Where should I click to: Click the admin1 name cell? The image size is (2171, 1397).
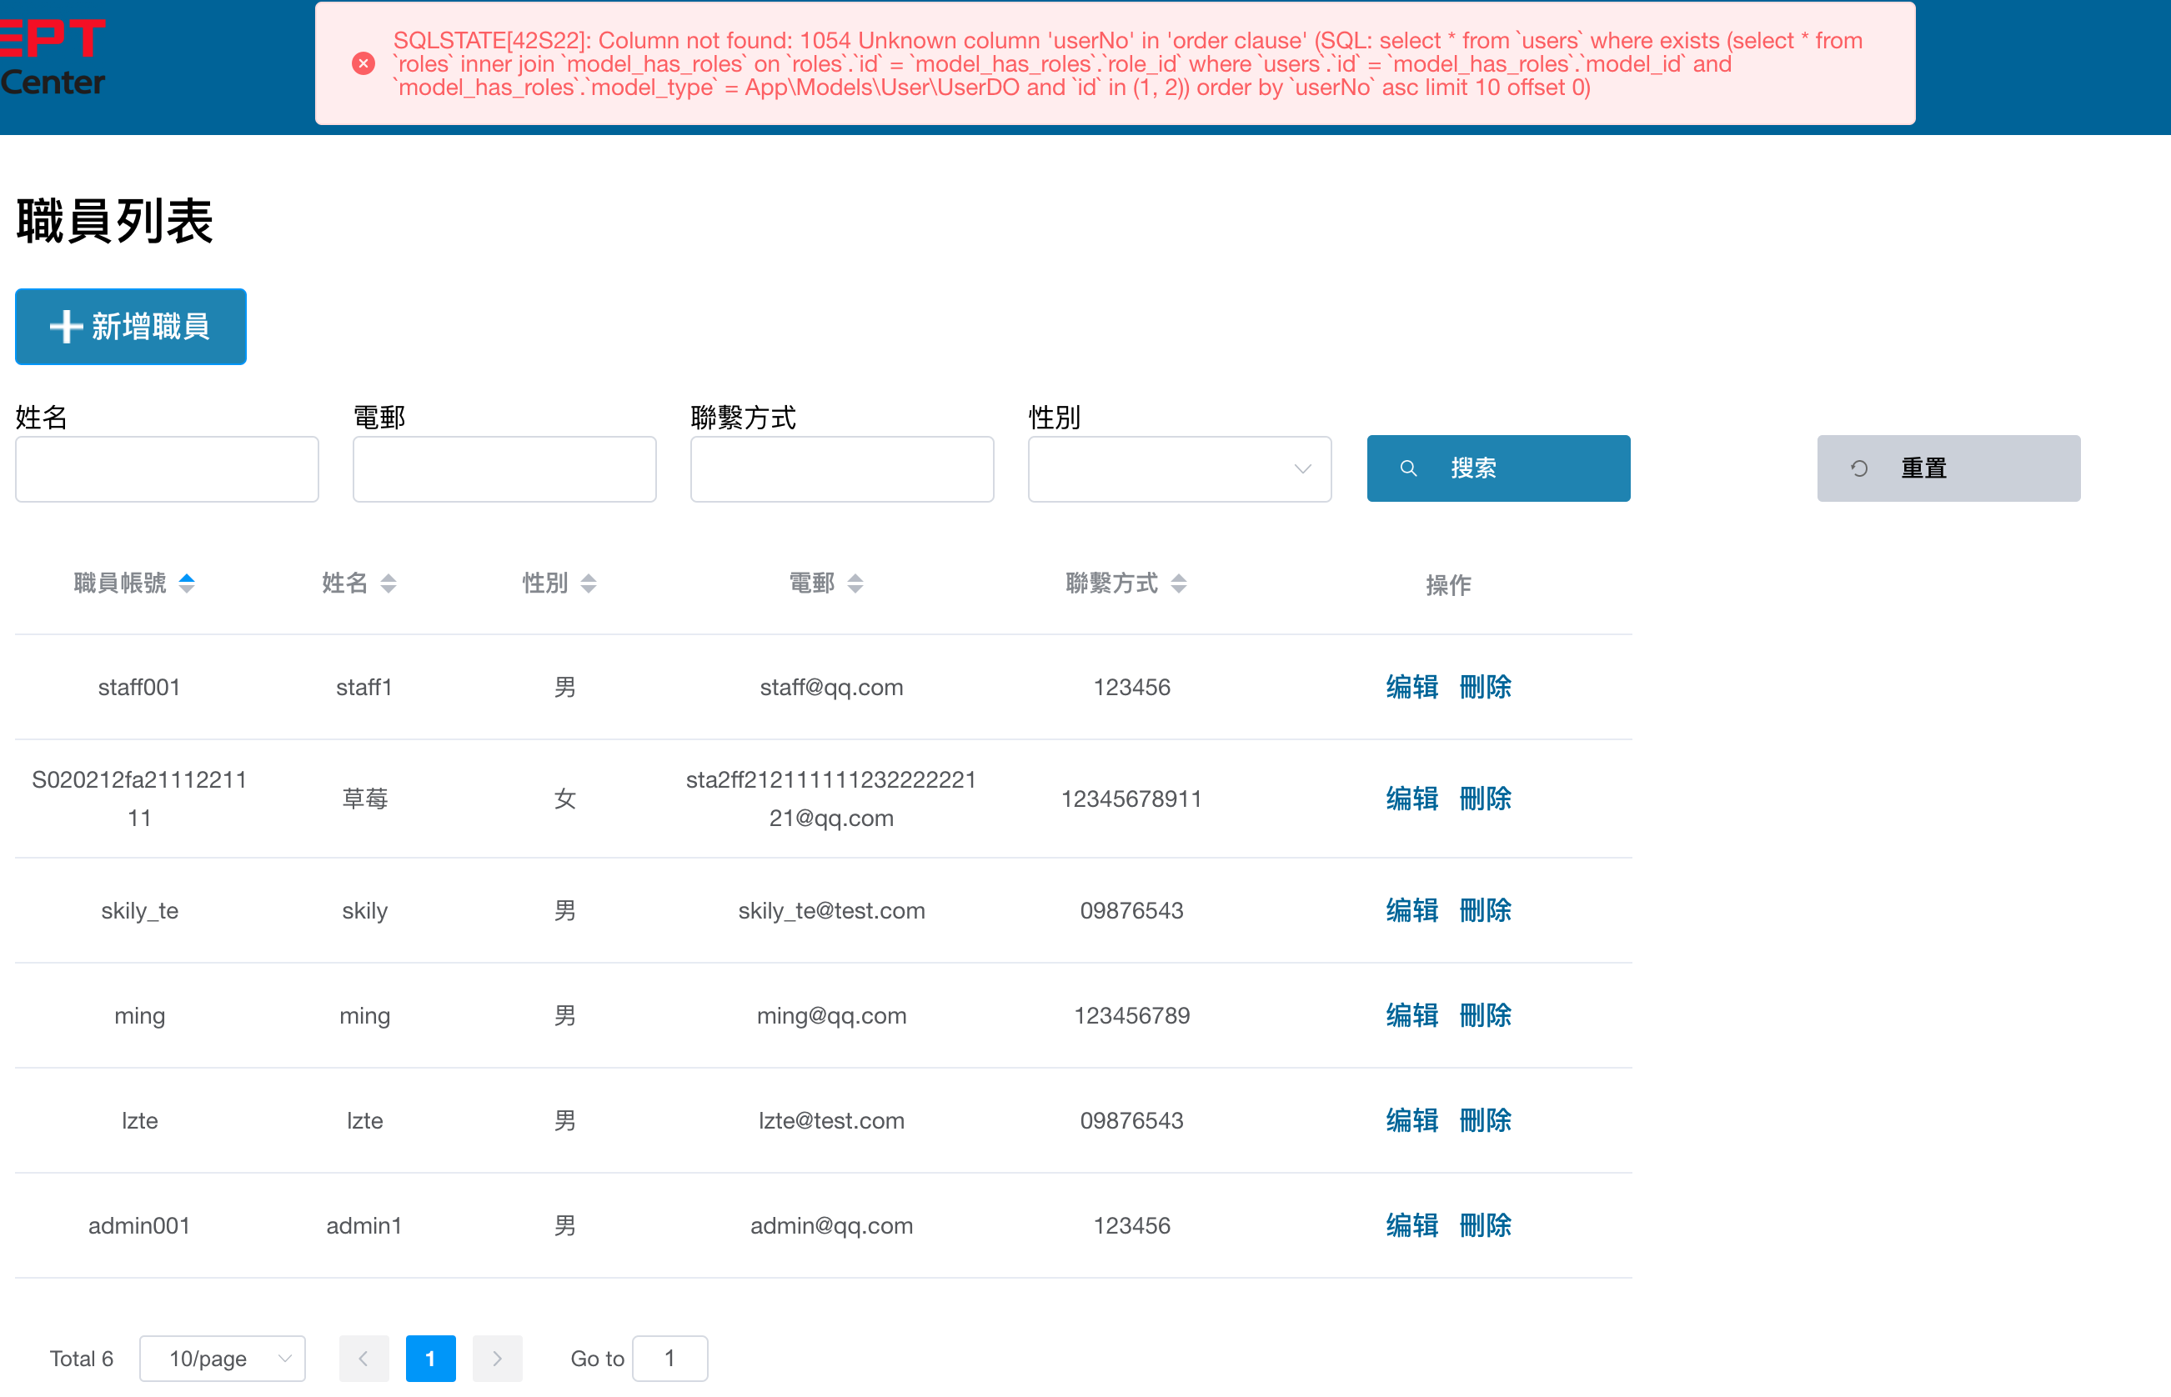click(364, 1226)
